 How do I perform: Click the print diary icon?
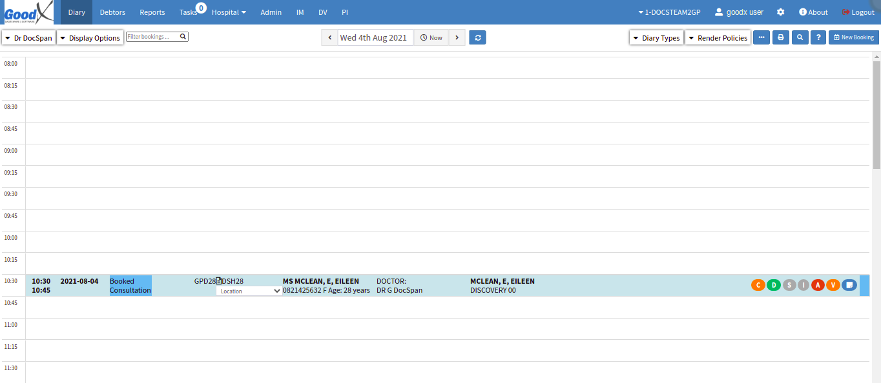tap(780, 38)
